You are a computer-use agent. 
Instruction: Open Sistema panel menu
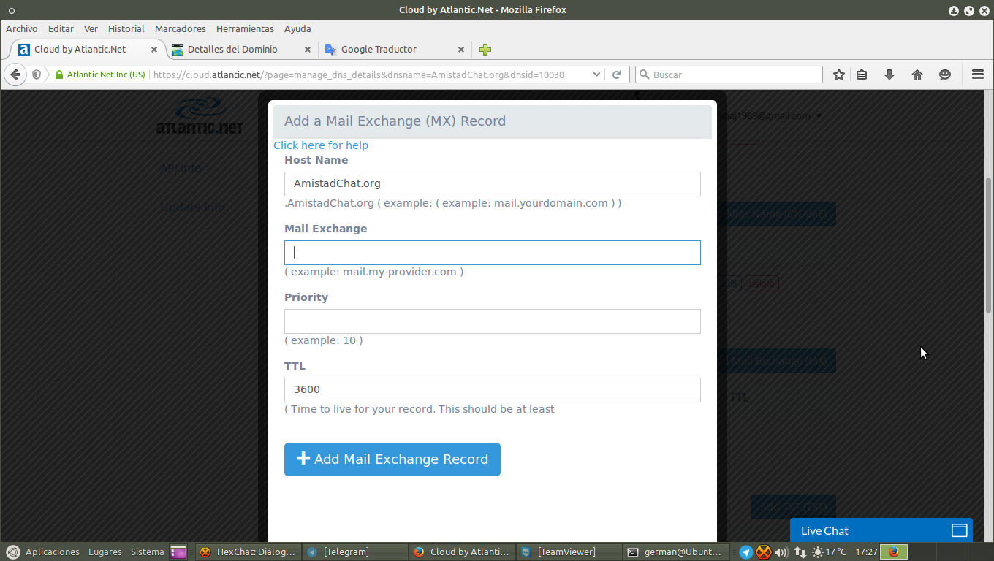tap(147, 552)
